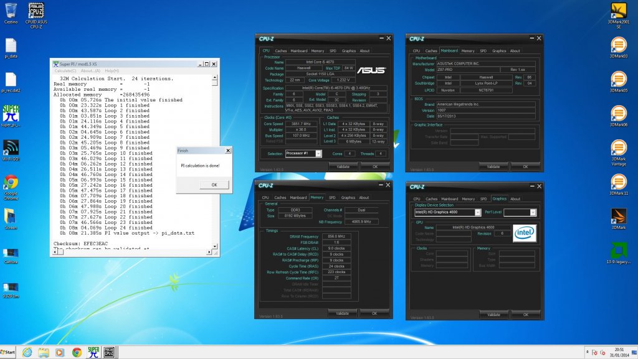This screenshot has width=638, height=359.
Task: Click the Core Speed value 3851.7 MHz
Action: point(301,124)
